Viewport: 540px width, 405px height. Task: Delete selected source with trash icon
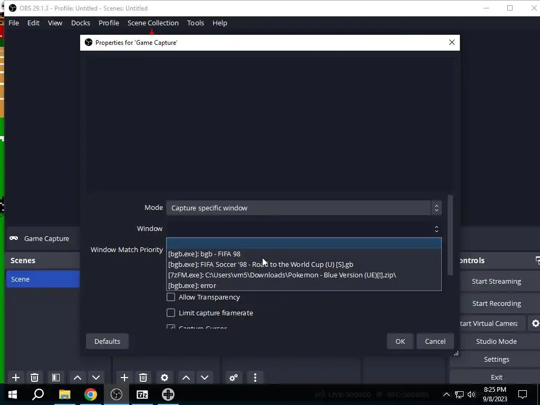click(143, 378)
